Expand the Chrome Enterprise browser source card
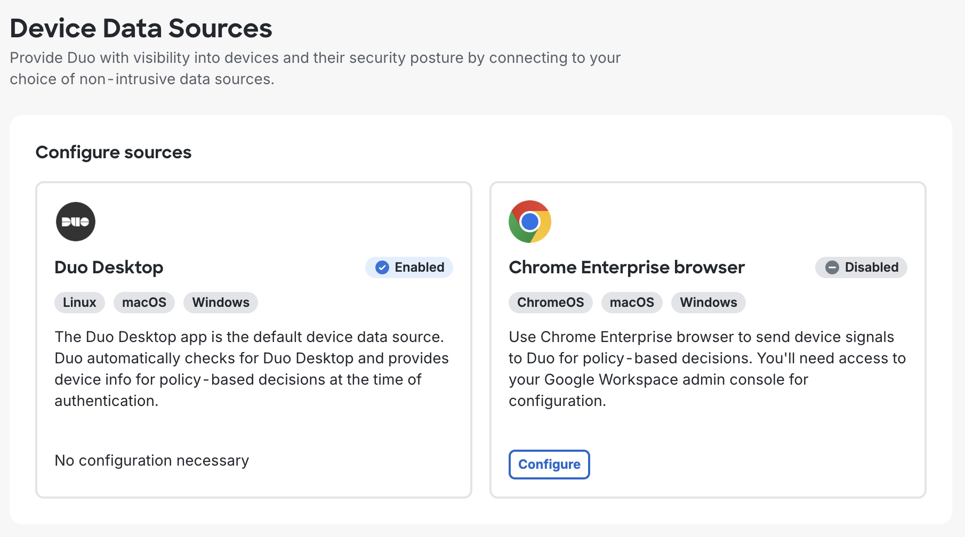 coord(708,339)
